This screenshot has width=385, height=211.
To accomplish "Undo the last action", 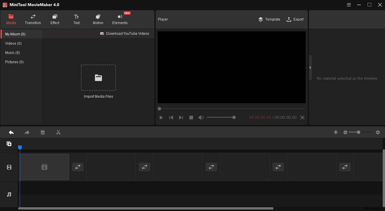I will click(x=11, y=132).
